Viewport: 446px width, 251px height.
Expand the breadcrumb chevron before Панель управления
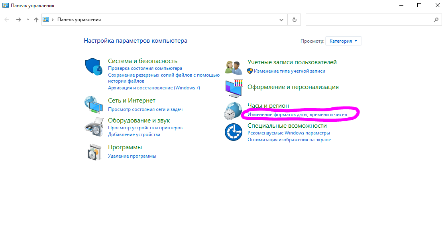click(x=53, y=20)
